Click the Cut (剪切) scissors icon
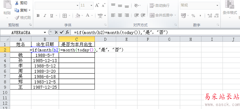The image size is (240, 109). (x=17, y=3)
